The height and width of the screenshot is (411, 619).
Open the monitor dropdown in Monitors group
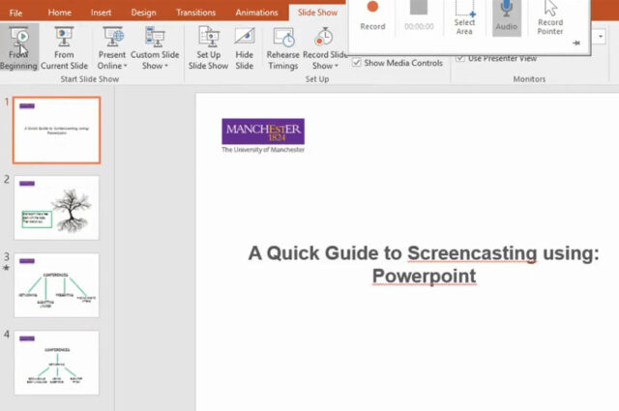(x=600, y=37)
